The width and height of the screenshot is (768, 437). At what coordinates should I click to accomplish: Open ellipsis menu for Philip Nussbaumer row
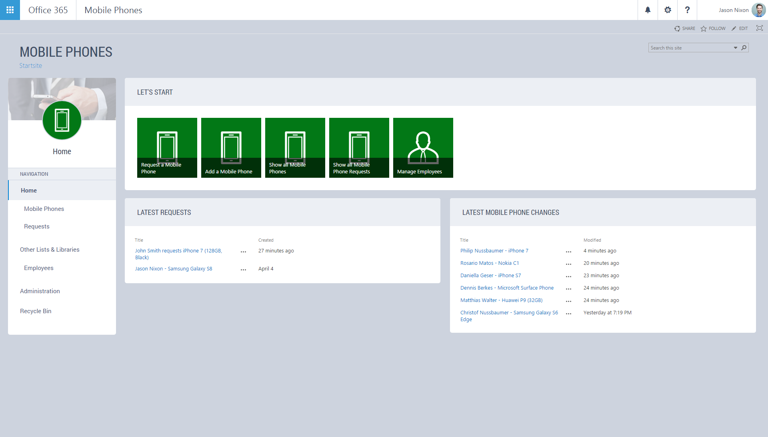point(568,252)
